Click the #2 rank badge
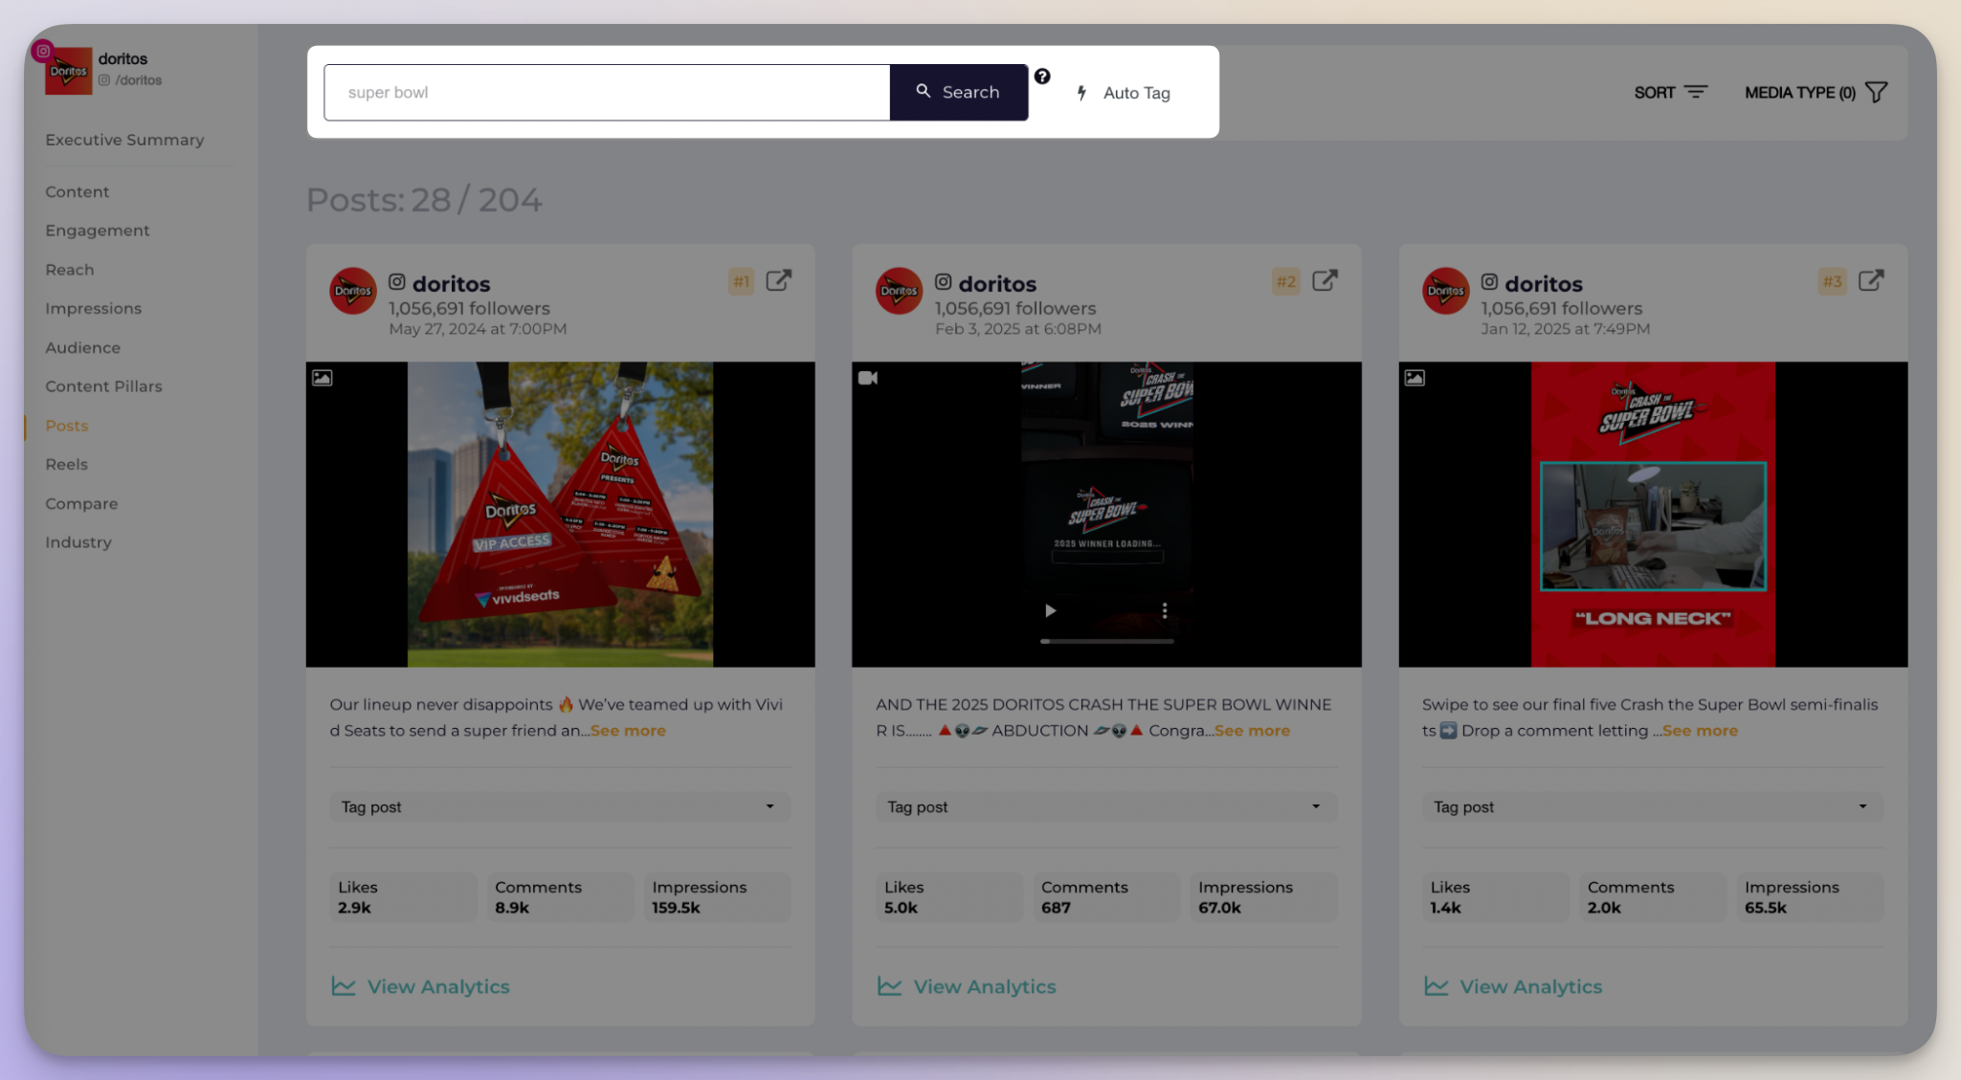1961x1080 pixels. coord(1286,281)
